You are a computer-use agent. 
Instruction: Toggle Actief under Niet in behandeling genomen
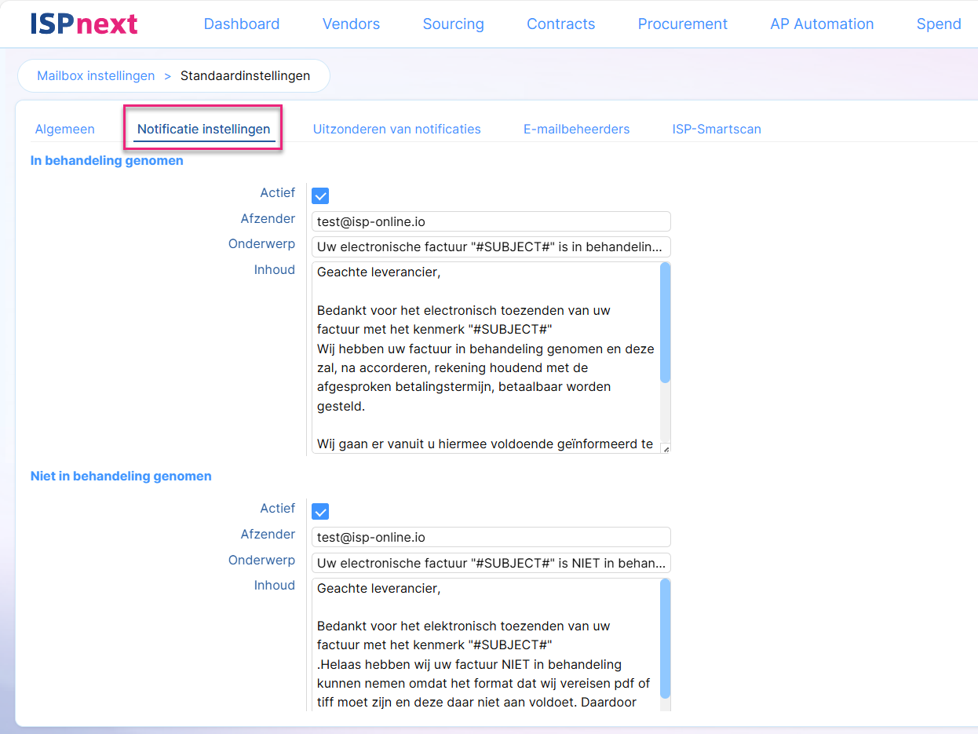(x=320, y=512)
